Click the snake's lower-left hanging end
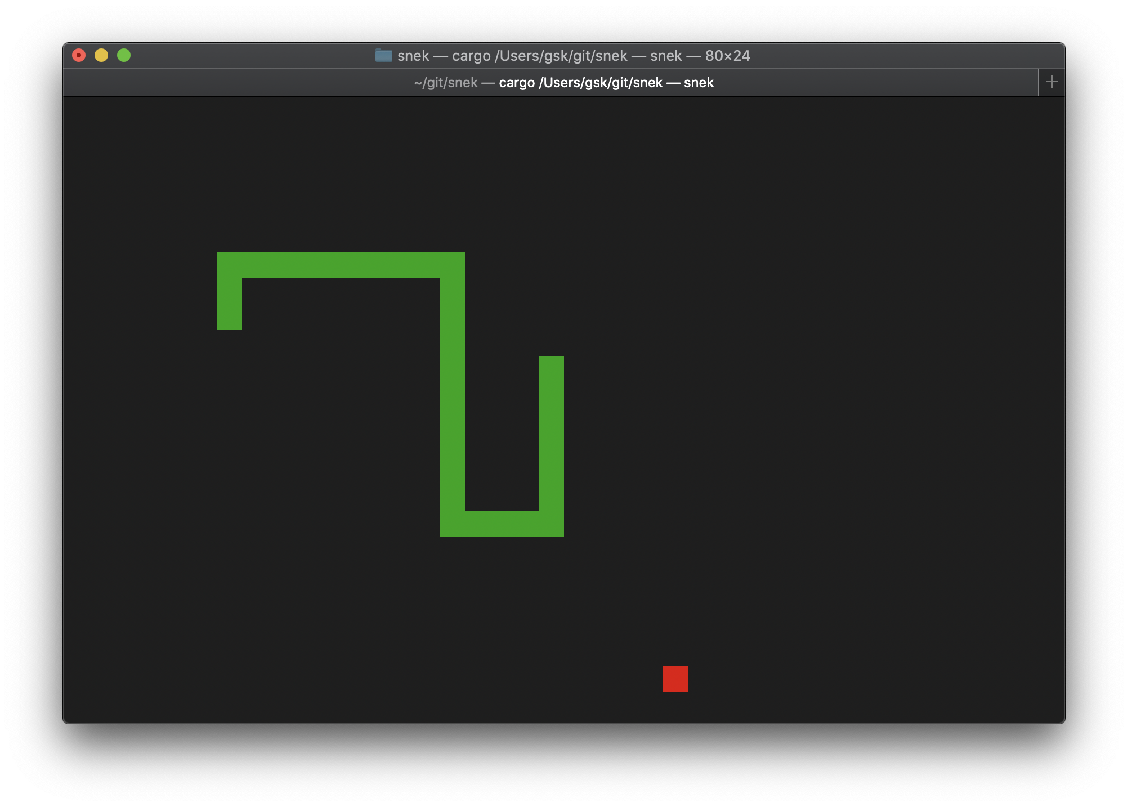This screenshot has height=807, width=1128. pyautogui.click(x=230, y=317)
